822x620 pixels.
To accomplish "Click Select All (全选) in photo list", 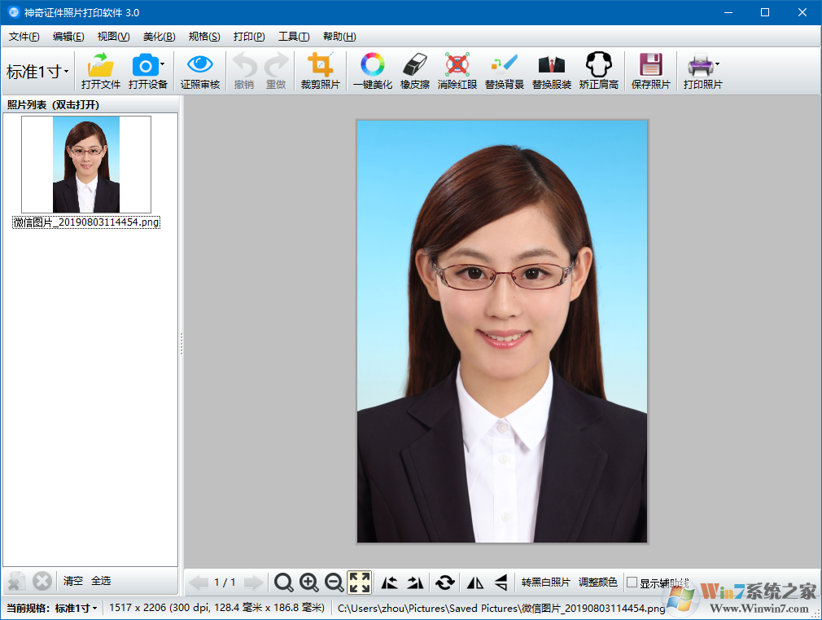I will pyautogui.click(x=101, y=581).
